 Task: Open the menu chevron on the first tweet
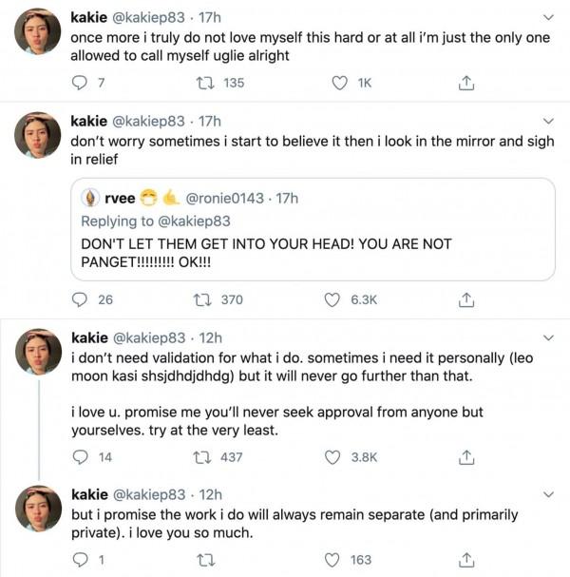click(547, 17)
